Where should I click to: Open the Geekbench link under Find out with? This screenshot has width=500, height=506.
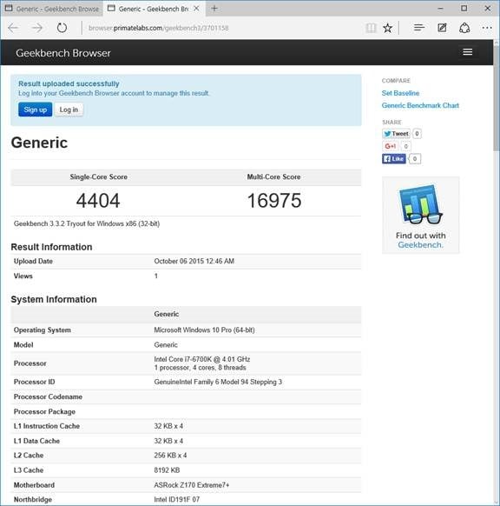pyautogui.click(x=420, y=245)
